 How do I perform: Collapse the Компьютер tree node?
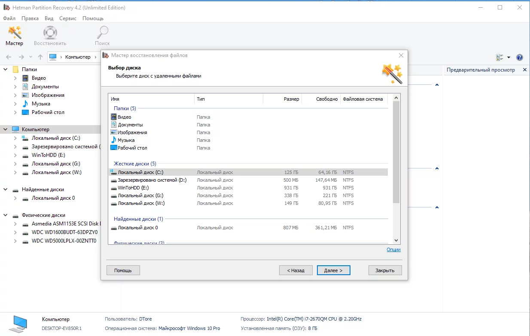pyautogui.click(x=6, y=129)
